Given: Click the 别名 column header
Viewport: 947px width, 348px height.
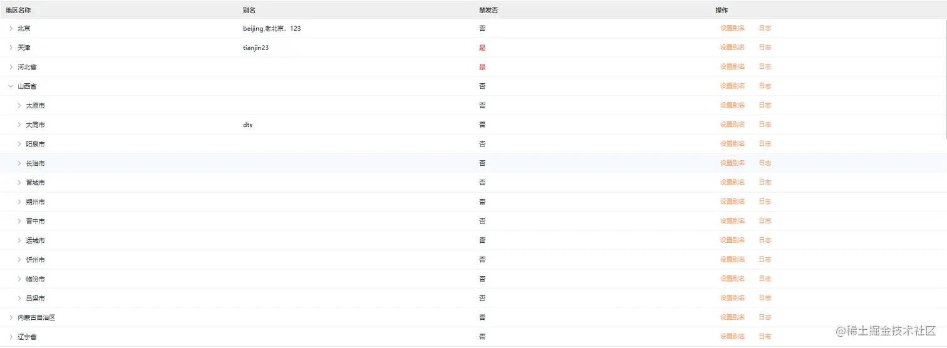Looking at the screenshot, I should [249, 10].
